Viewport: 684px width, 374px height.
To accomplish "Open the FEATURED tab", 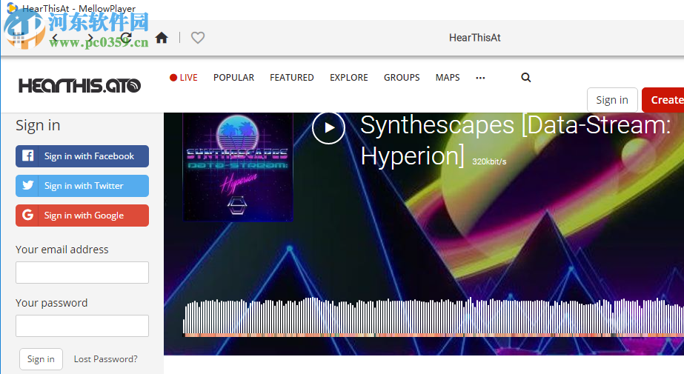I will pyautogui.click(x=291, y=78).
